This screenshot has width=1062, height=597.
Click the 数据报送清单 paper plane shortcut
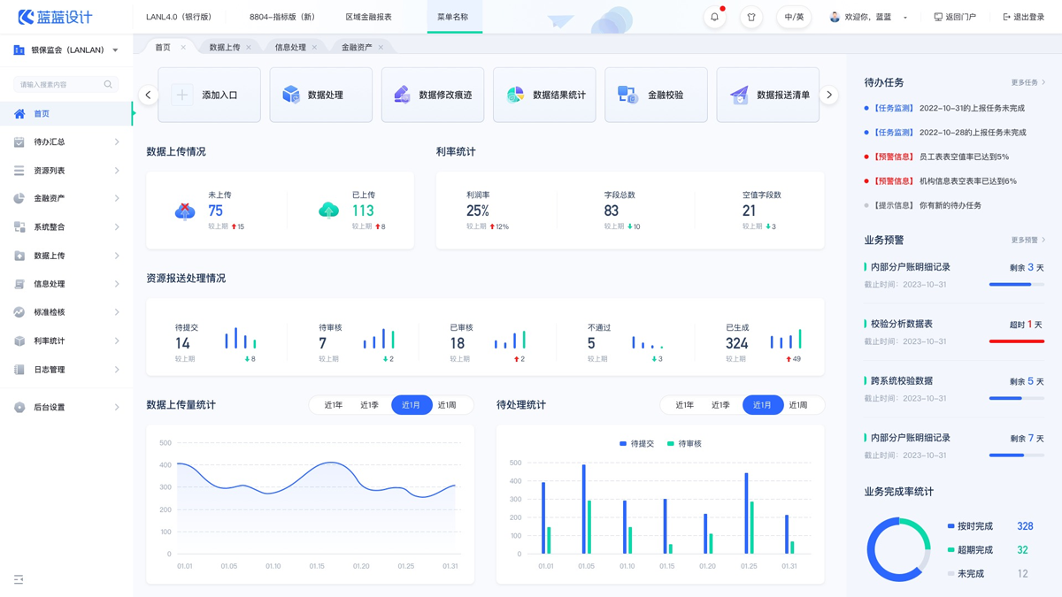[767, 95]
